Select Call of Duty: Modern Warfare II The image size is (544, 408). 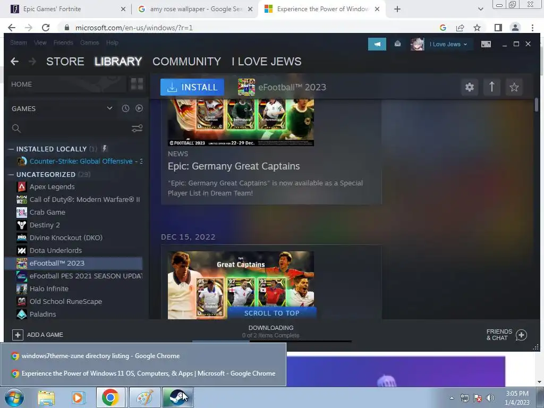point(79,200)
